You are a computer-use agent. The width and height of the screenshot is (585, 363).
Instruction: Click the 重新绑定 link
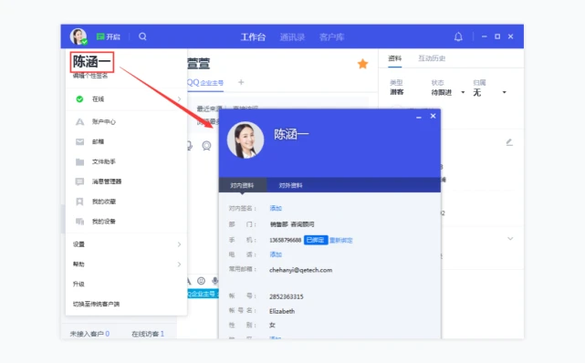(x=341, y=241)
